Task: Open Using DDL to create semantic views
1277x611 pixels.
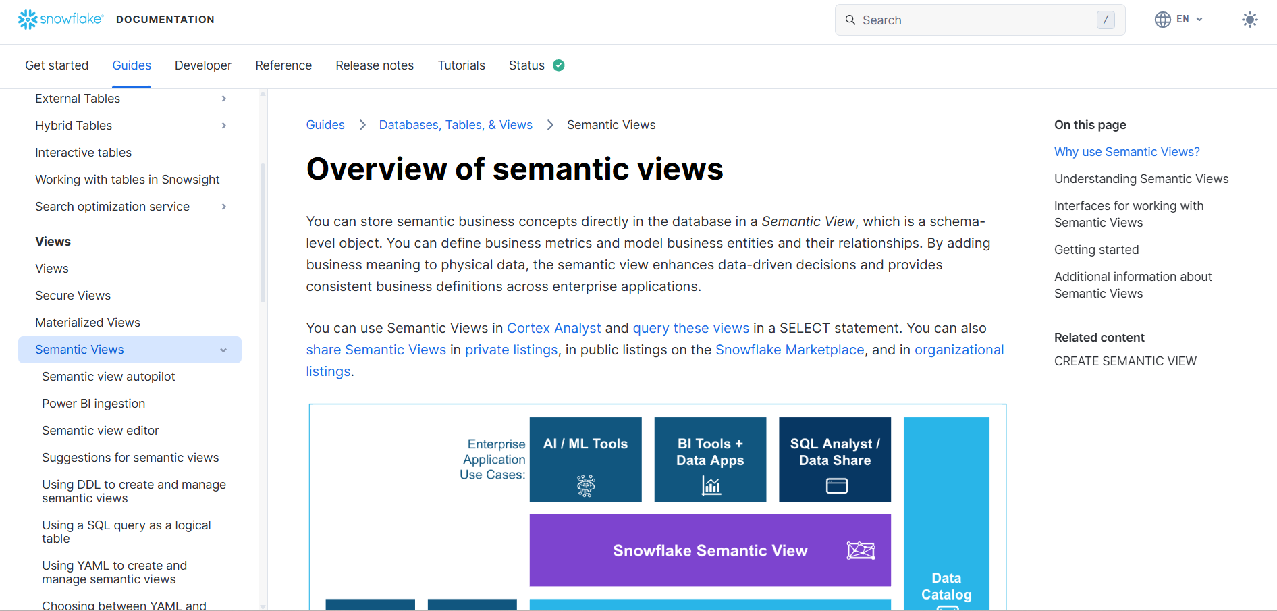Action: [134, 492]
